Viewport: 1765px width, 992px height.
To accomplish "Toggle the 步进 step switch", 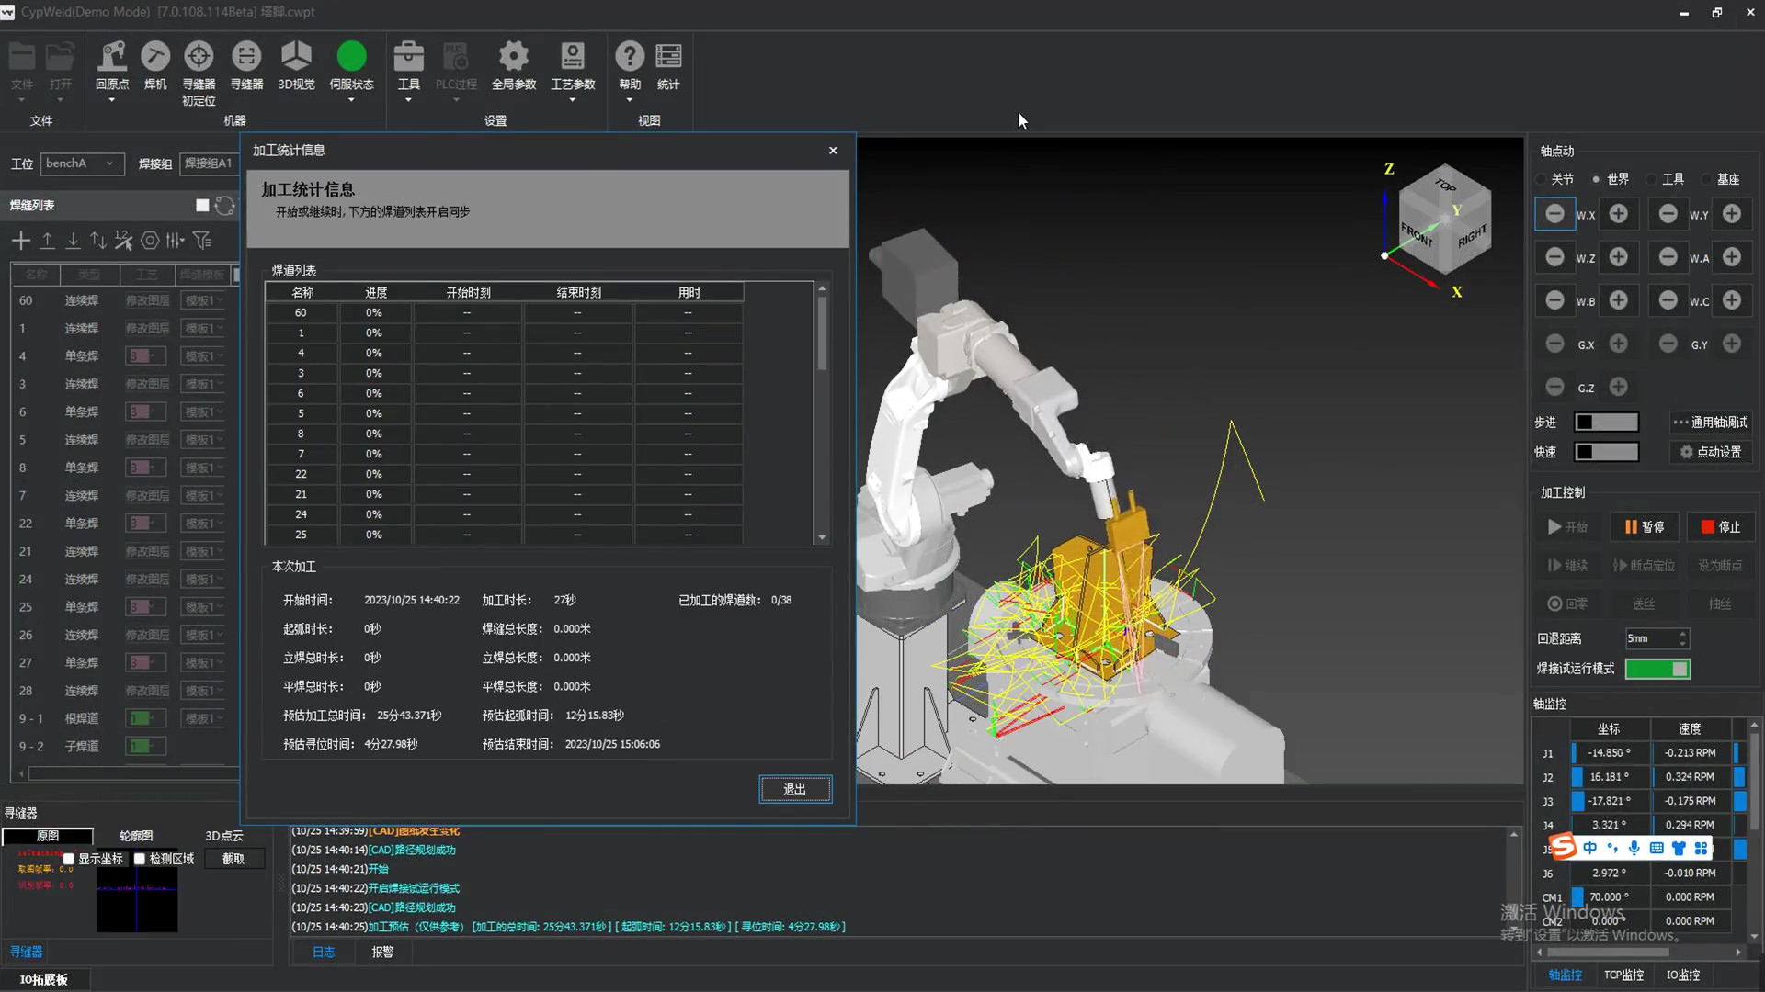I will [x=1606, y=423].
